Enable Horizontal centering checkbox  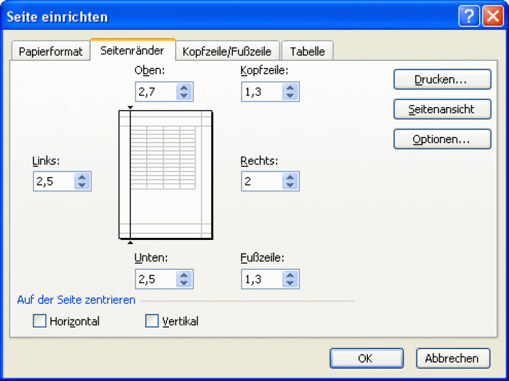click(x=40, y=321)
